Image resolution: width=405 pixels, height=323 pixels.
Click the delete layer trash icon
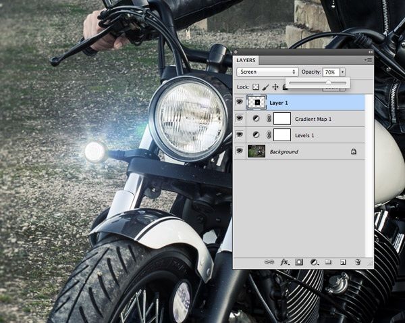[358, 262]
